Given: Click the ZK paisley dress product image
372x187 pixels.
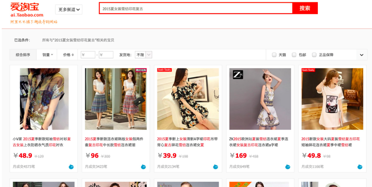Looking at the screenshot, I should (260, 99).
